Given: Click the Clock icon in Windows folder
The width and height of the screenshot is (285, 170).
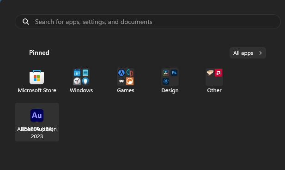Looking at the screenshot, I should click(77, 81).
